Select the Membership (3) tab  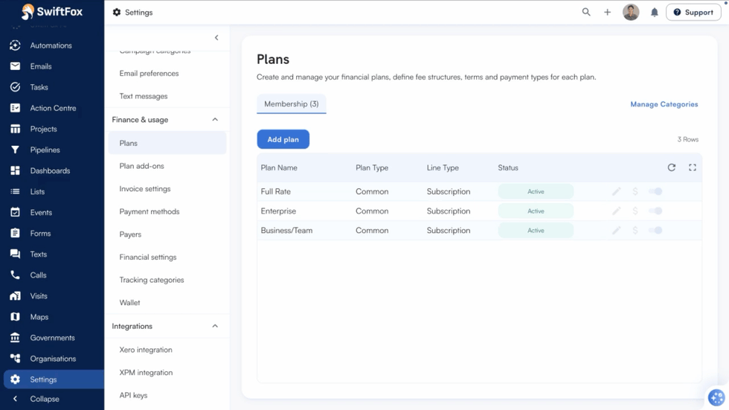pyautogui.click(x=292, y=103)
